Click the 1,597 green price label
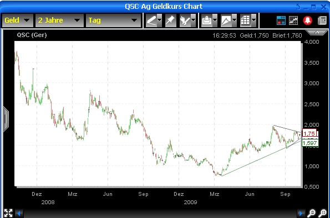Screen dimensions: 330x218 310,143
